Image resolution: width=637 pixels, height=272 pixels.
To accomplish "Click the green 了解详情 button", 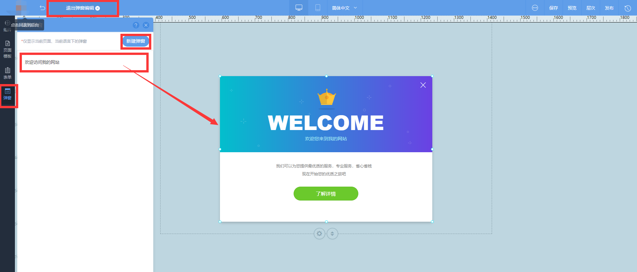I will click(x=326, y=194).
